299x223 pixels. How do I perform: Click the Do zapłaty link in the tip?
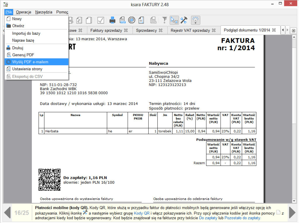click(208, 218)
